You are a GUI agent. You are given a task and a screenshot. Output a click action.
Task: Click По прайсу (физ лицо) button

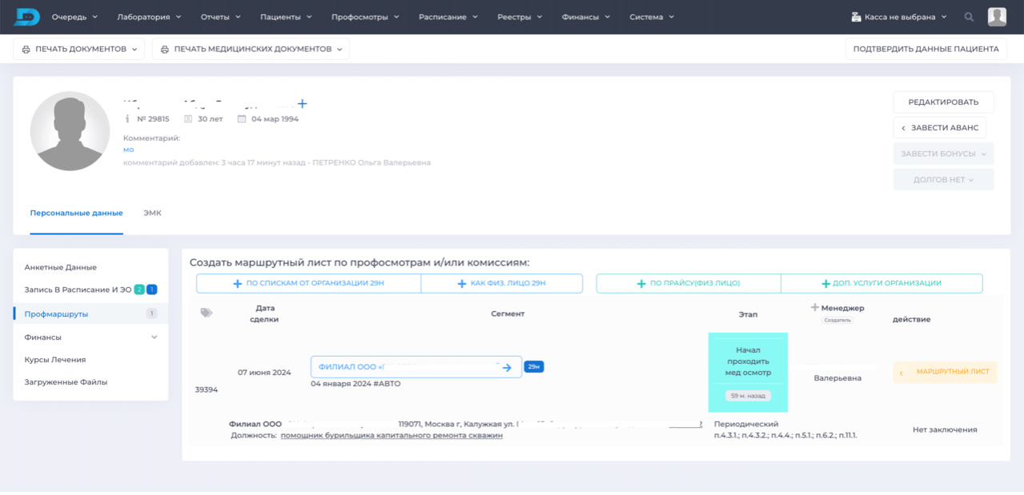[689, 283]
